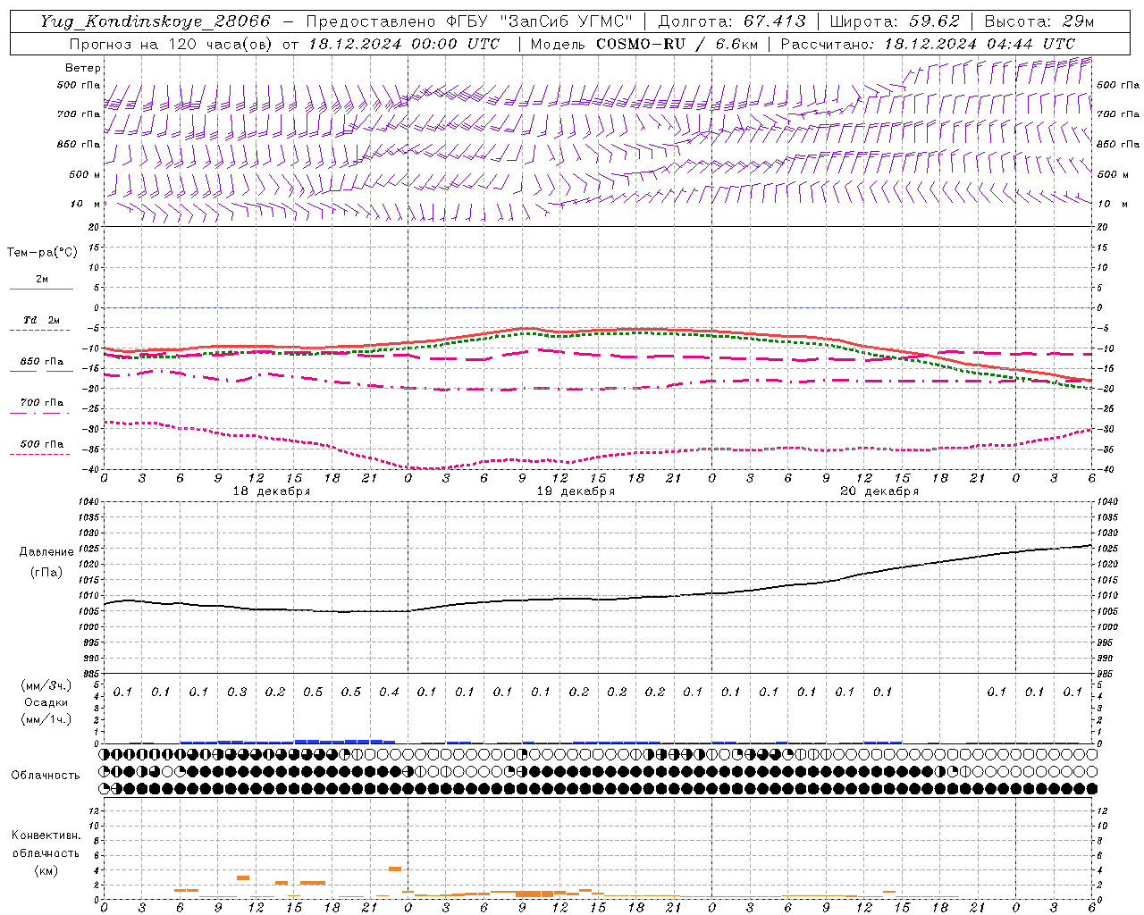Viewport: 1144px width, 915px height.
Task: Click the Рассчитано: 18.12.2024 04:44 UTC text
Action: (928, 44)
